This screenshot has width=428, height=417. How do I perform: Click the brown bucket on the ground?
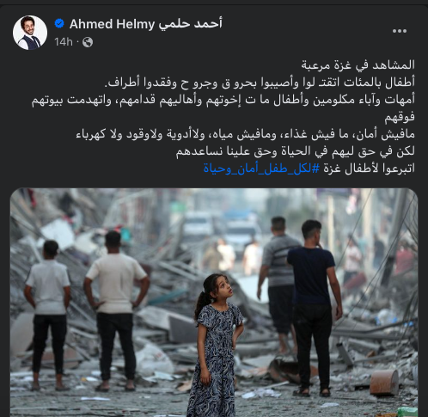tap(384, 383)
